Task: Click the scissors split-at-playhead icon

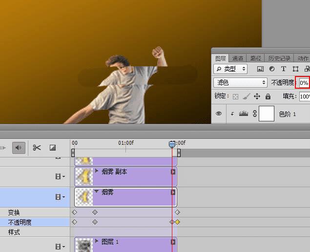Action: coord(37,148)
